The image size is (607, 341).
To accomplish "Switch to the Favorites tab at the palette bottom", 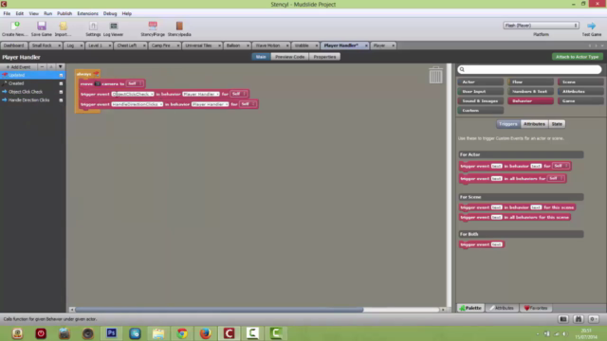I will point(536,308).
